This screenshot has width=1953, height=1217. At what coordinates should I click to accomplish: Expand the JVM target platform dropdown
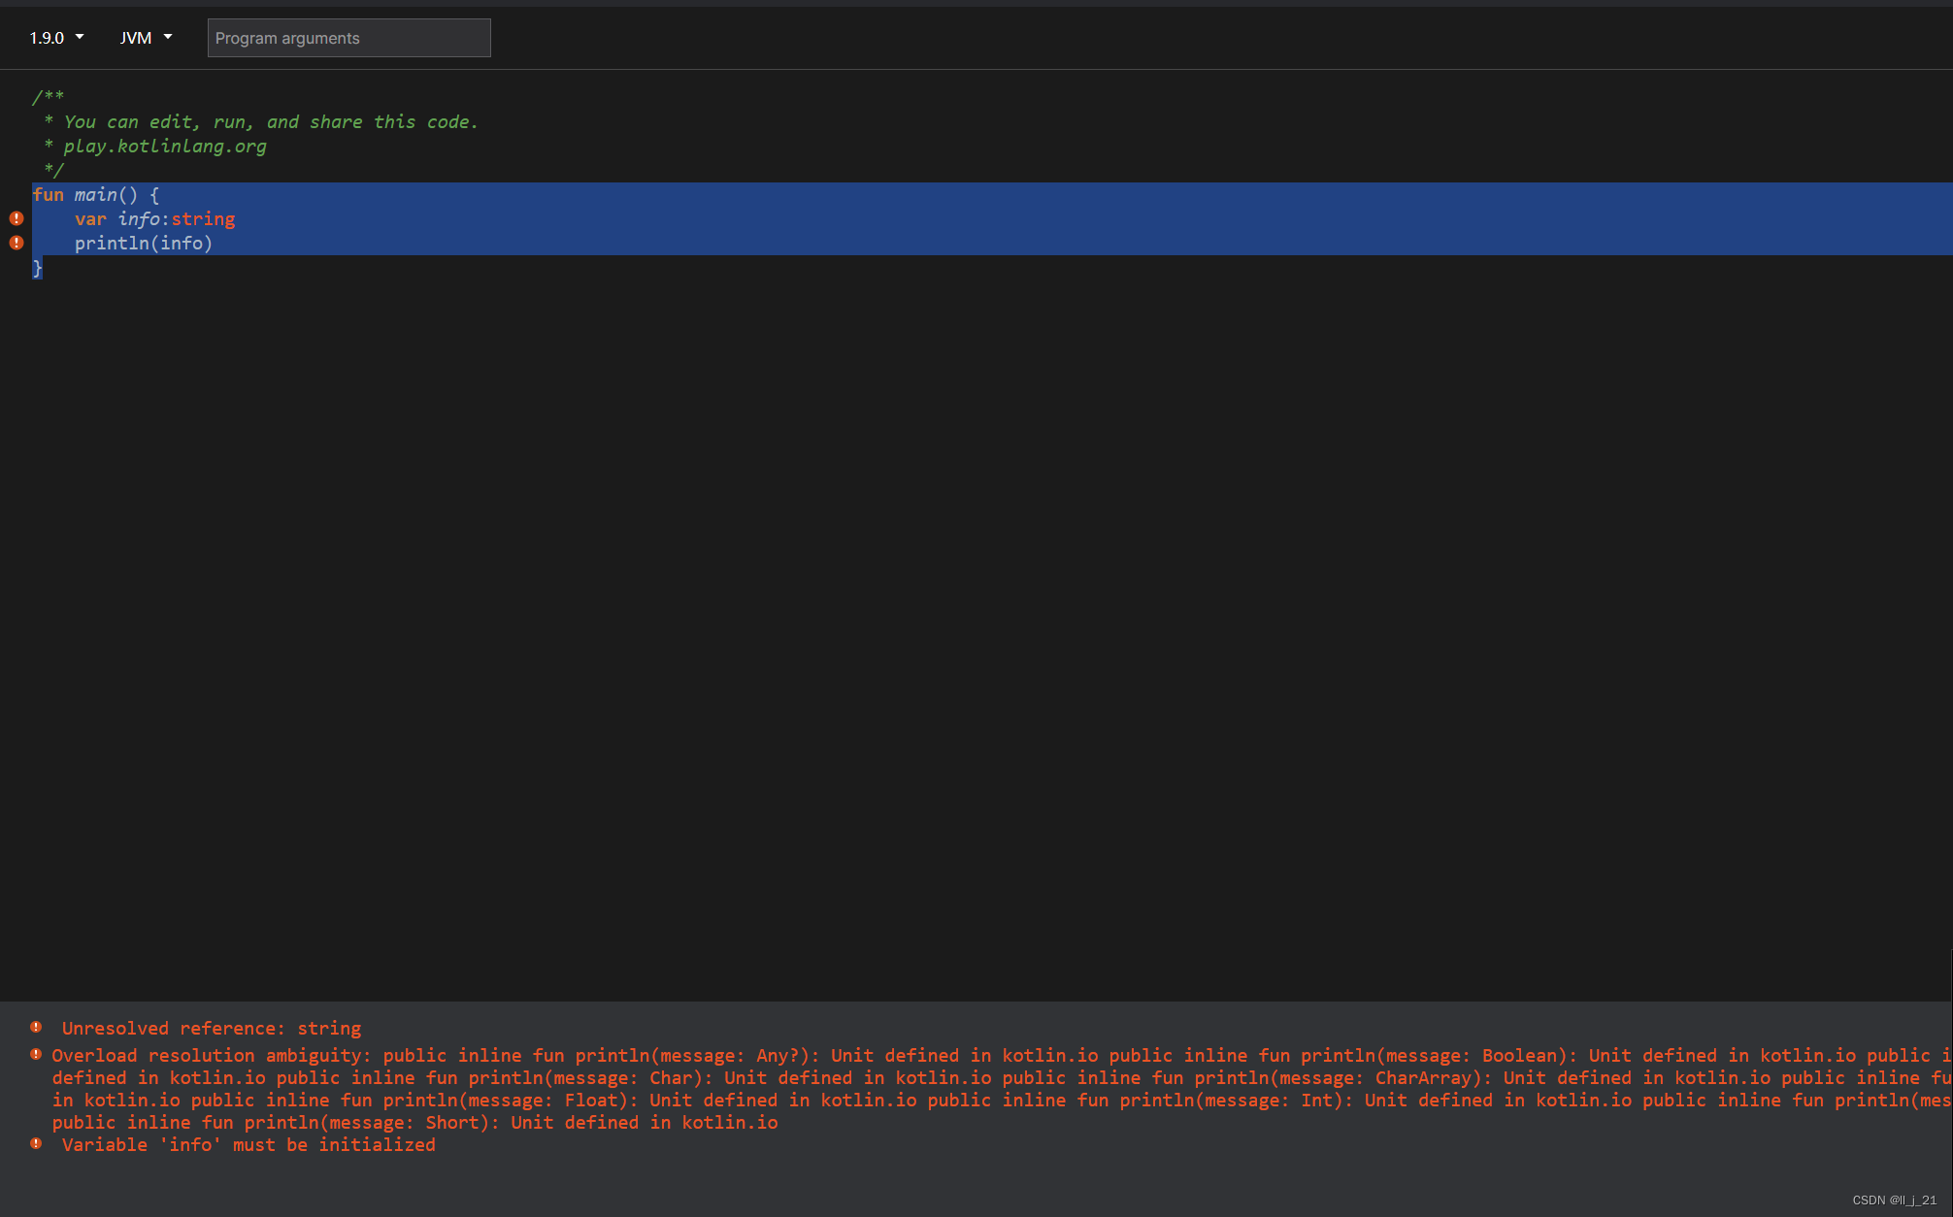tap(146, 38)
